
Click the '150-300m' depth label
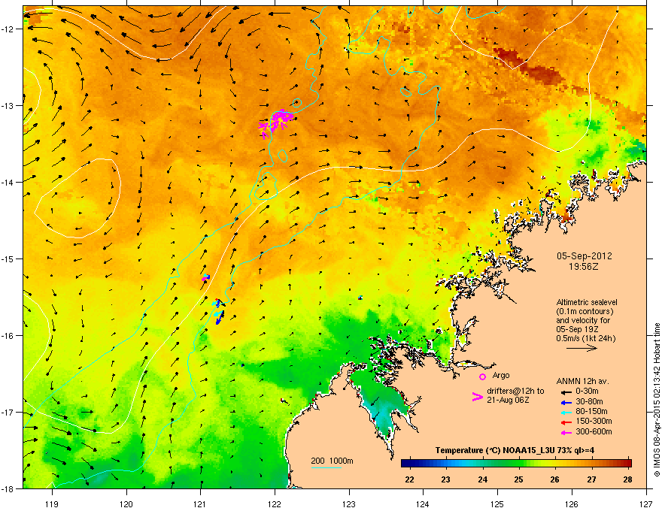(594, 421)
